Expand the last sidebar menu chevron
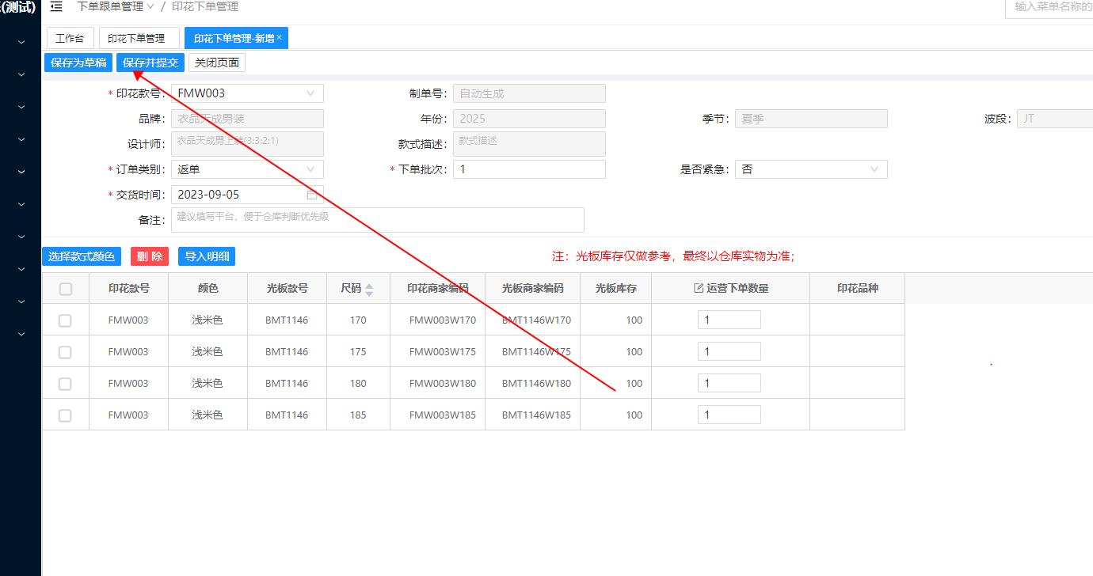The height and width of the screenshot is (576, 1093). pos(21,334)
